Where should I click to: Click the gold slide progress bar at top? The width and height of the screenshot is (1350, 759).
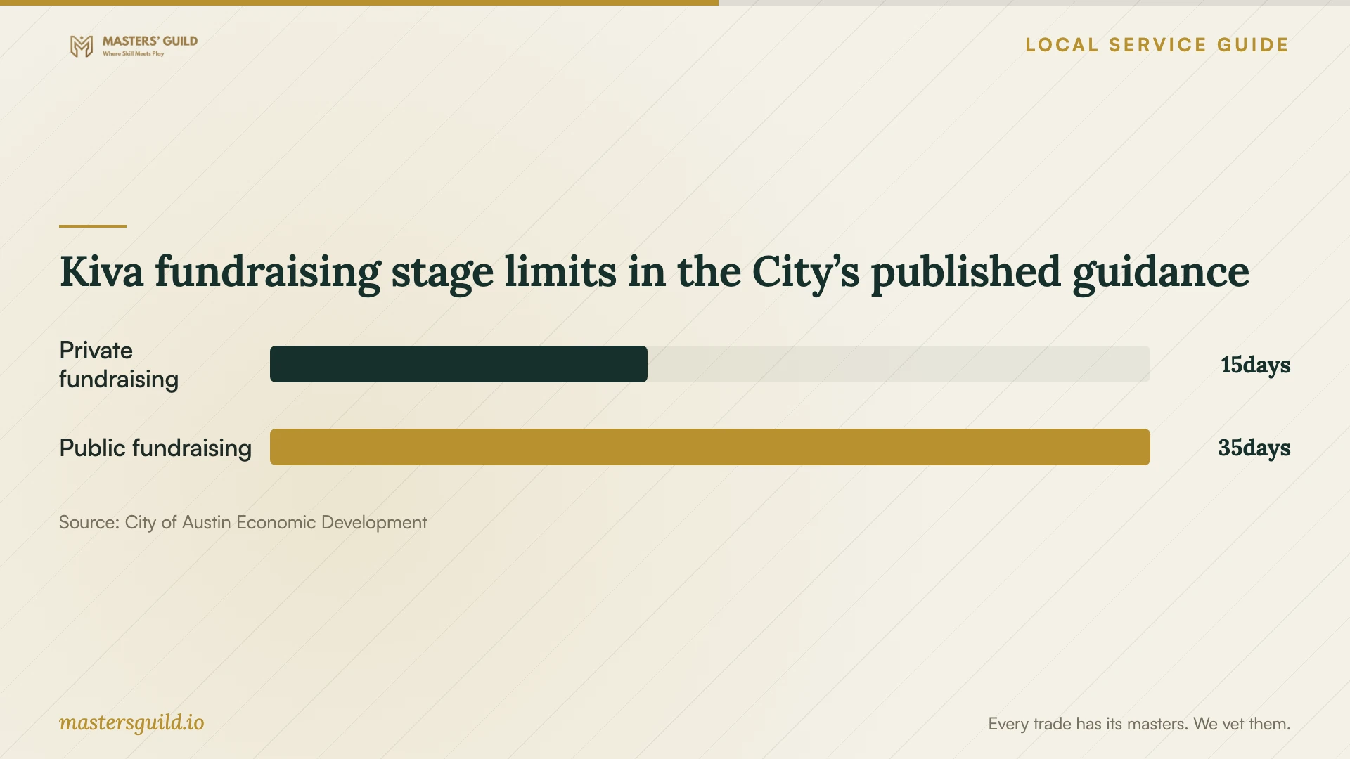point(359,3)
